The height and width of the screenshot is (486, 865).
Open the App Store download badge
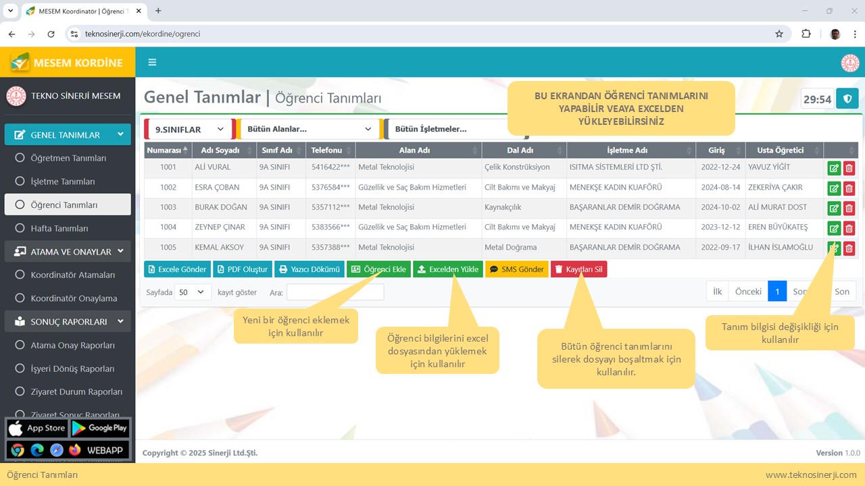[37, 428]
